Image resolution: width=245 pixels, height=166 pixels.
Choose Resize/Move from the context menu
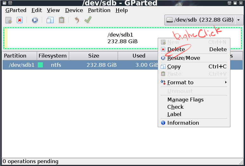(194, 58)
